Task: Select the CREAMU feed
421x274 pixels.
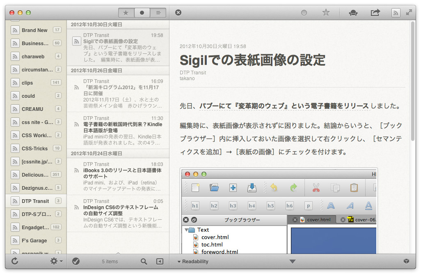Action: click(x=36, y=109)
